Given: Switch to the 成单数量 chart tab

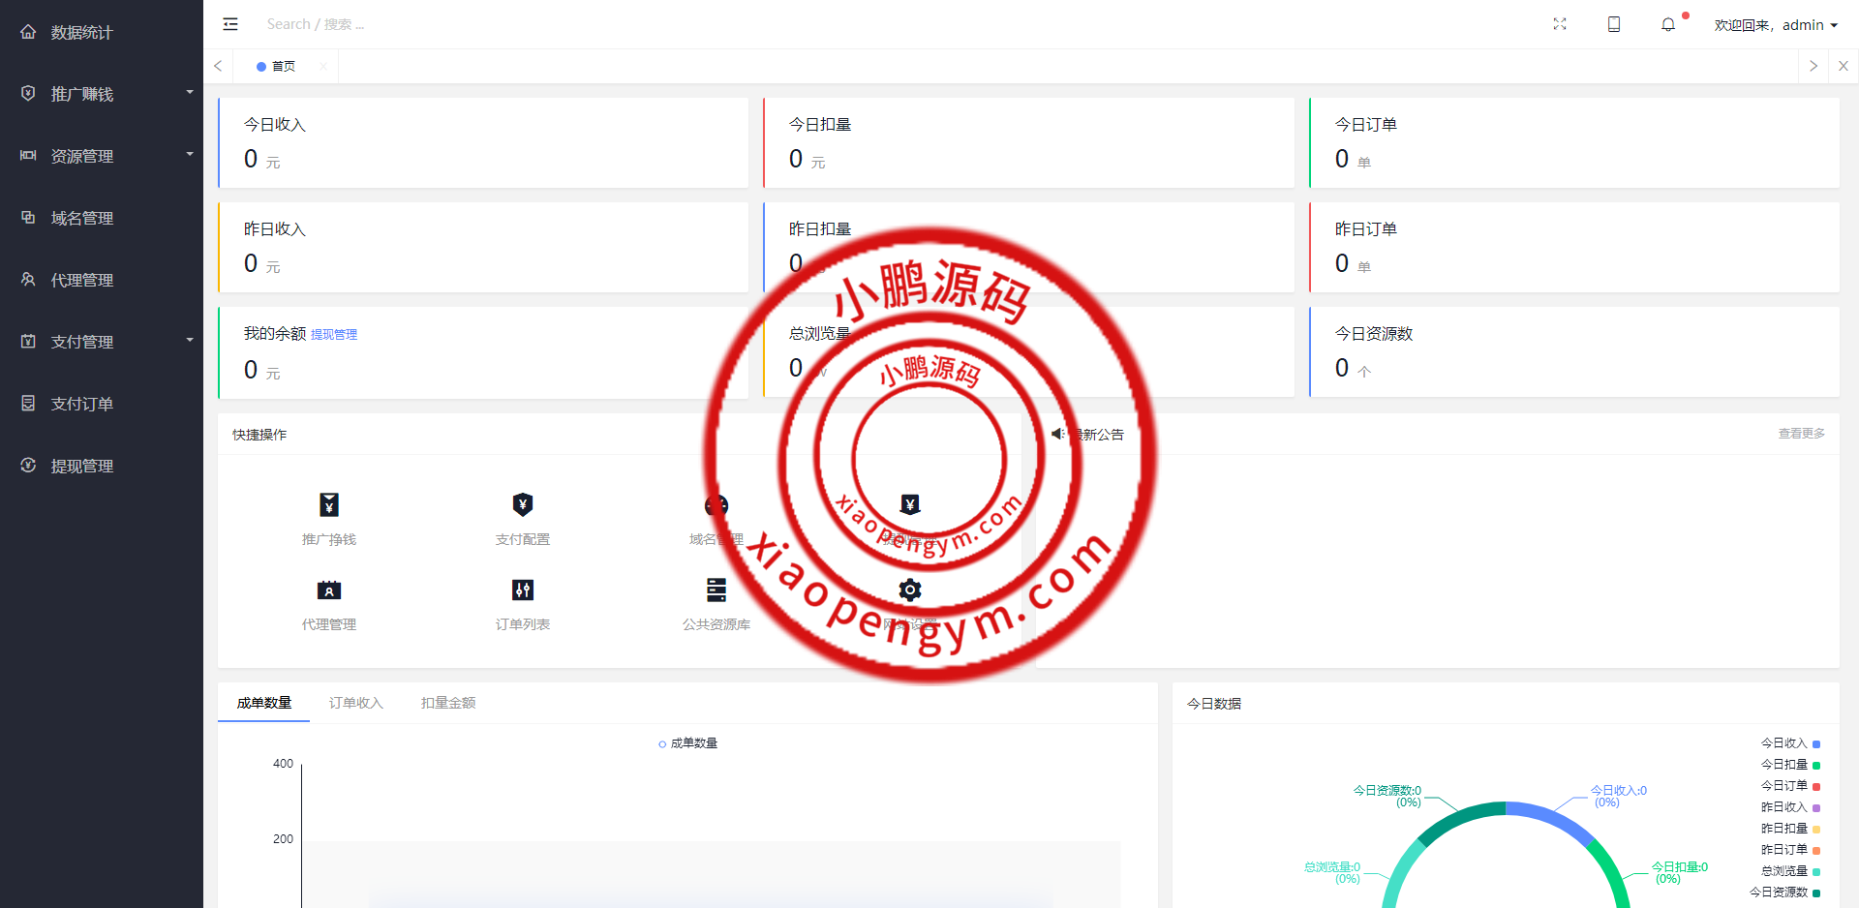Looking at the screenshot, I should (264, 703).
